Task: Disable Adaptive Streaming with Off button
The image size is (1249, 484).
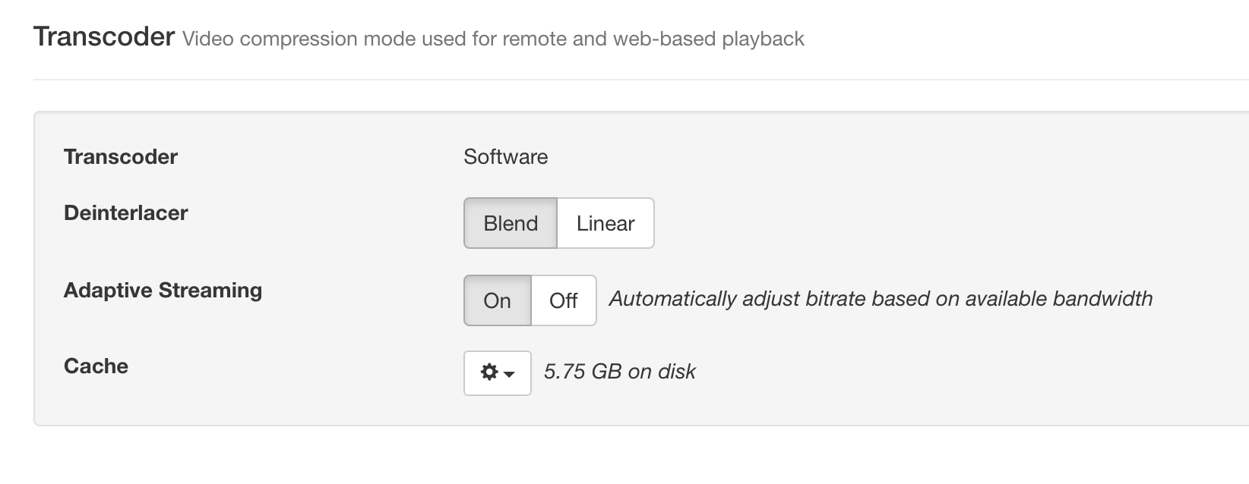Action: 564,300
